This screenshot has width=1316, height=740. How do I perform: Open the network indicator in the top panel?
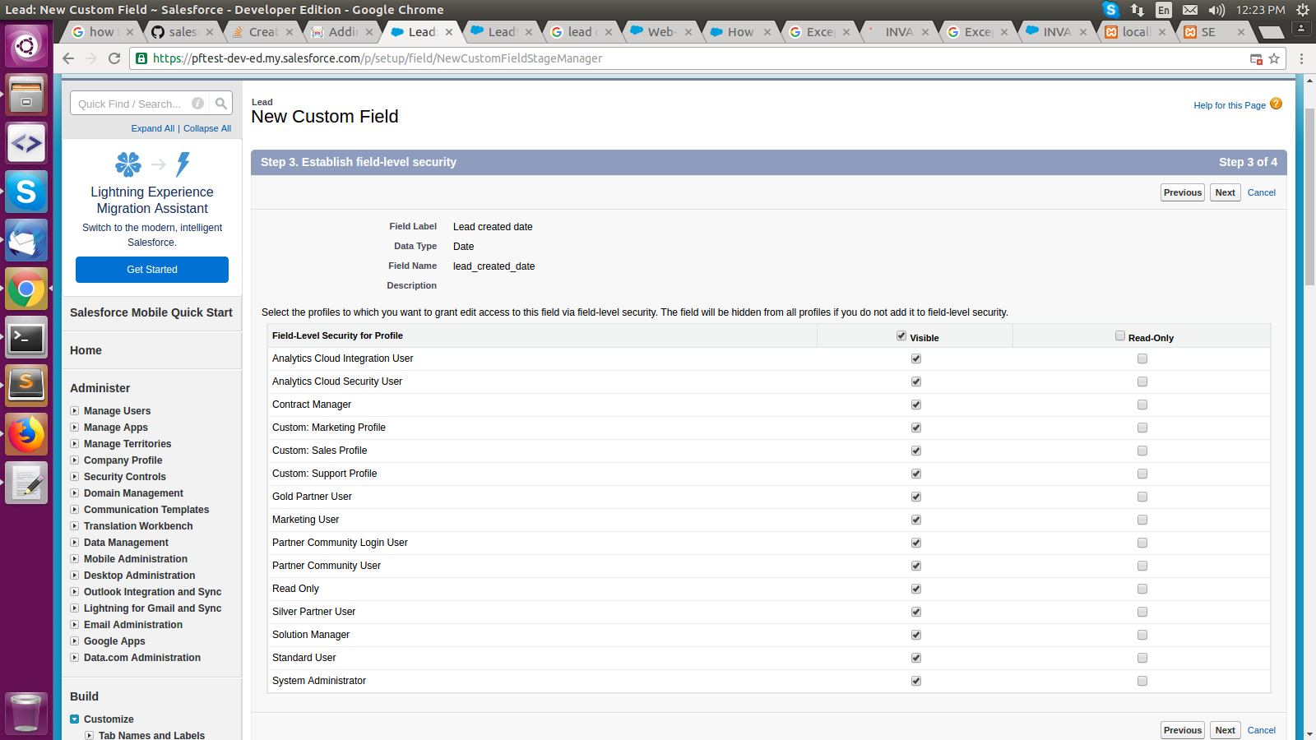[1138, 10]
